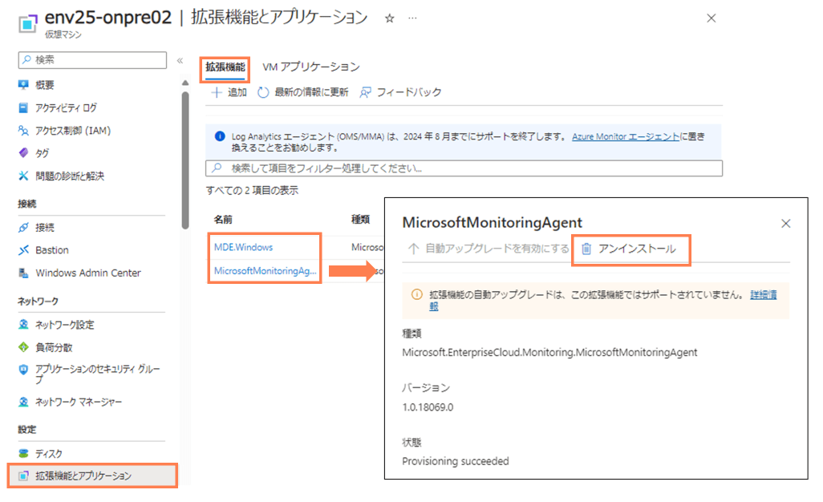823x502 pixels.
Task: Click the info icon in the Log Analytics banner
Action: (220, 136)
